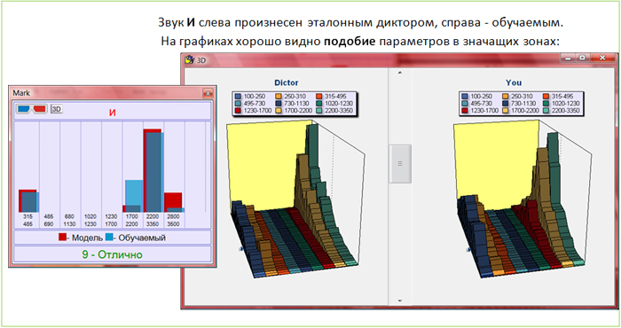Image resolution: width=621 pixels, height=328 pixels.
Task: Click the 1700 2200 frequency label
Action: point(132,221)
